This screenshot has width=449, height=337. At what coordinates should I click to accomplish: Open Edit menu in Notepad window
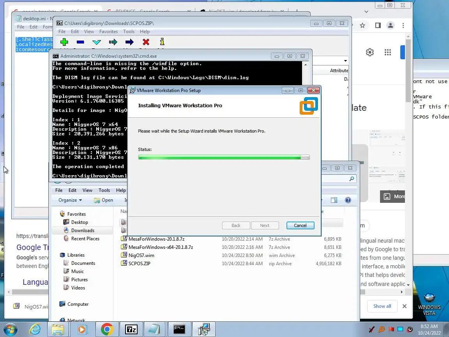[34, 27]
